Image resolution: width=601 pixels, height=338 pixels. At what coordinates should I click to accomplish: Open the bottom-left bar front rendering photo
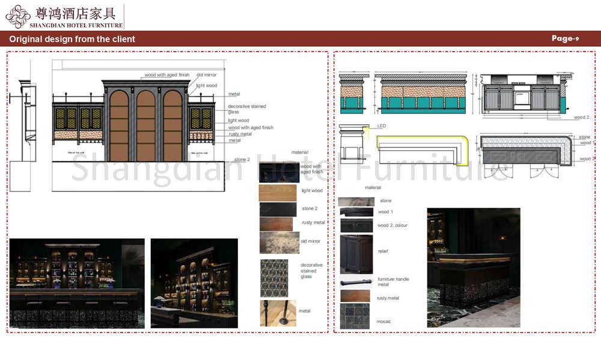pos(77,283)
